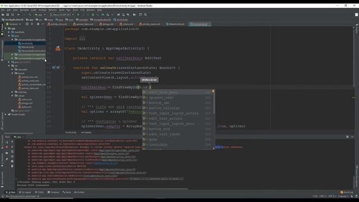Screen dimensions: 359x202
Task: Collapse the app module tree node
Action: [6, 29]
